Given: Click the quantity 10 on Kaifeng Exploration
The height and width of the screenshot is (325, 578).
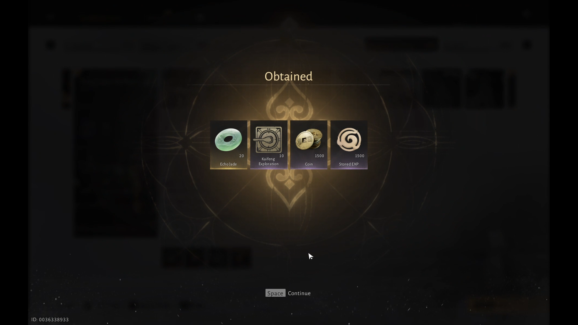Looking at the screenshot, I should click(281, 156).
